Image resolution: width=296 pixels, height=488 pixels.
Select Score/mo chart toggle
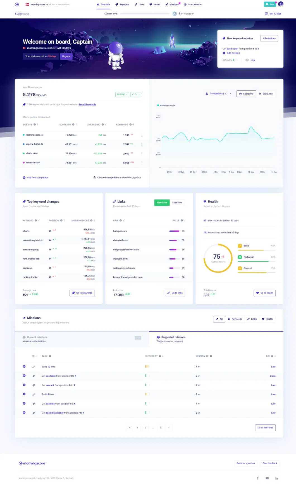point(246,94)
